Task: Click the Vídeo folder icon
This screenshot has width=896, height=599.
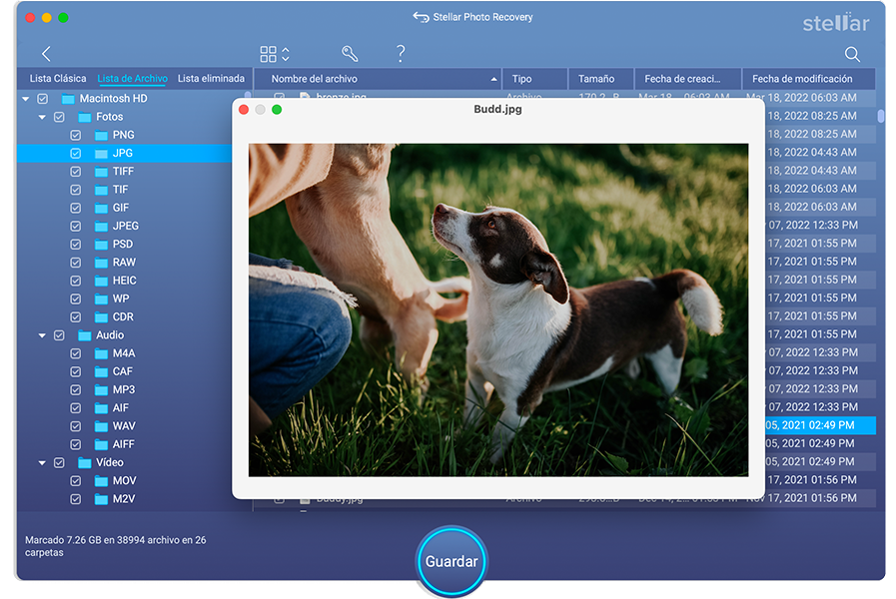Action: tap(85, 462)
